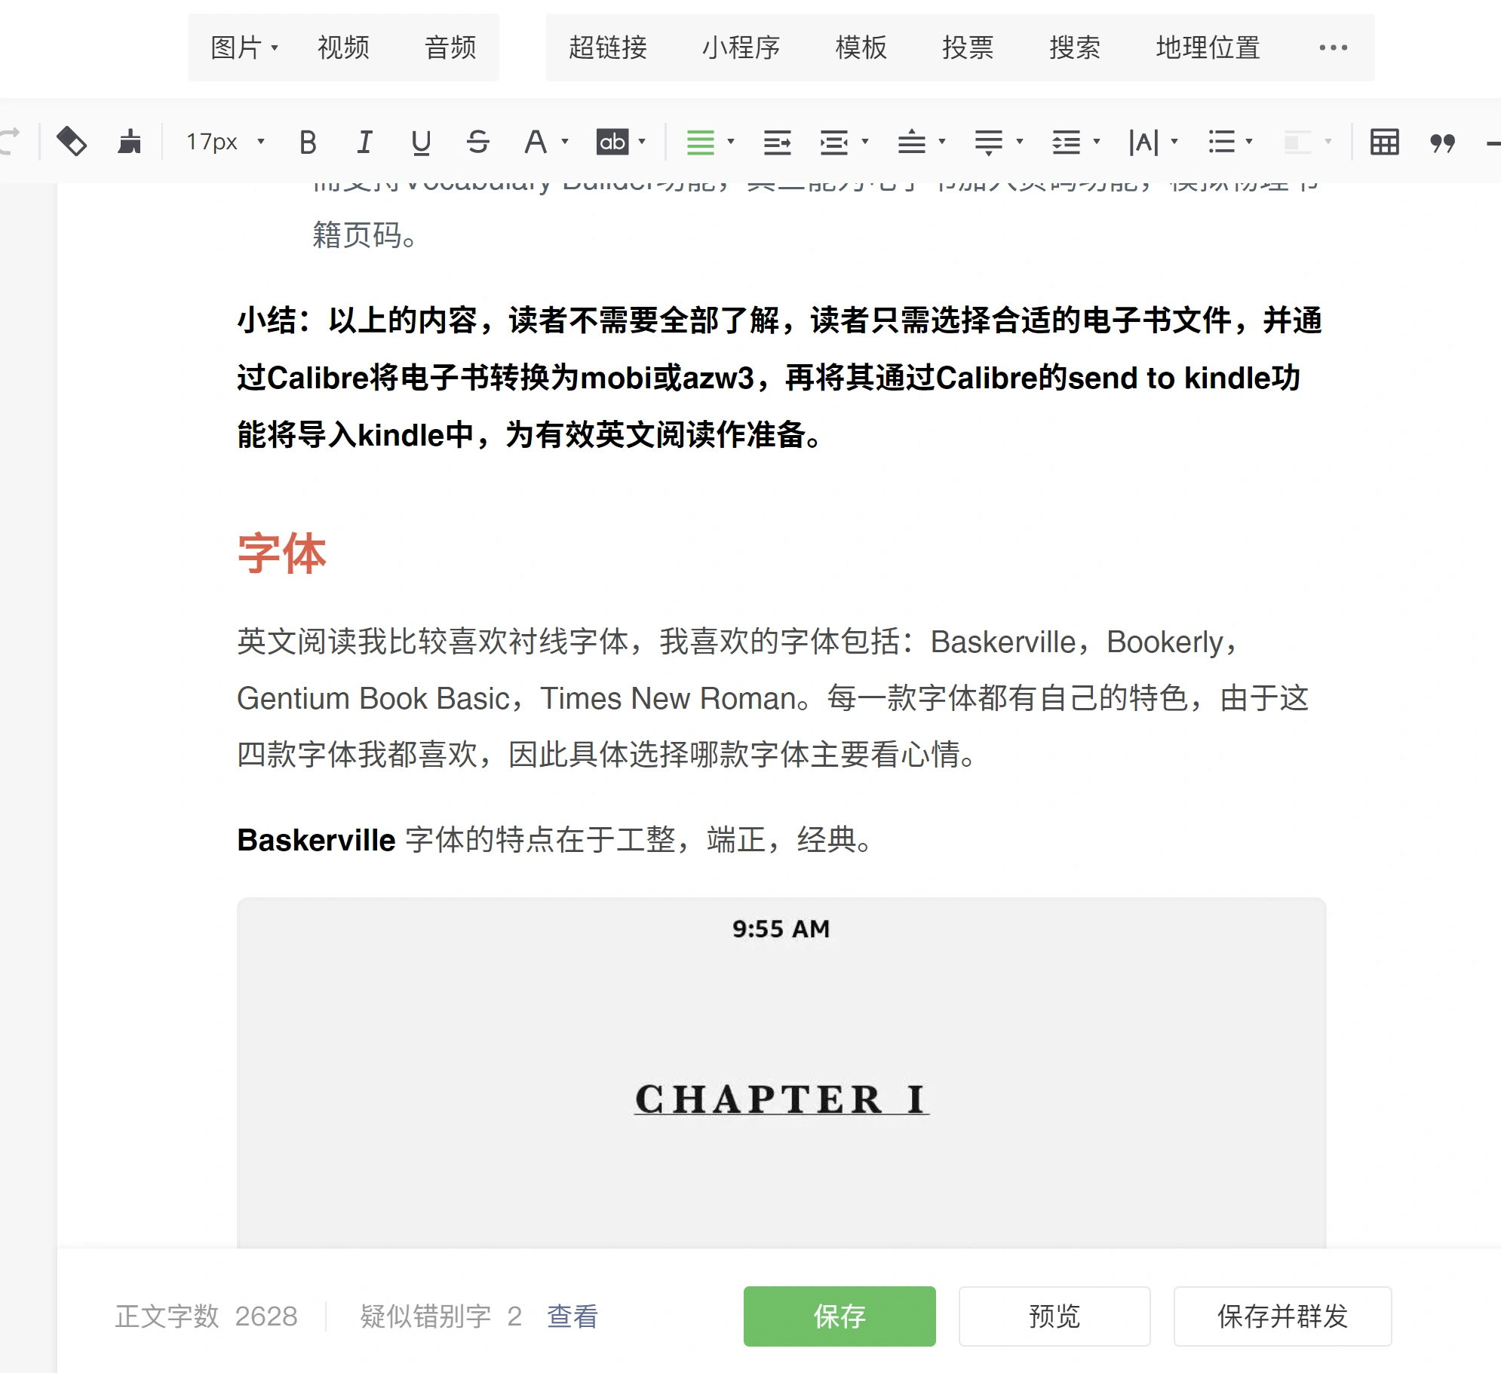This screenshot has width=1501, height=1373.
Task: Expand the letter spacing options arrow
Action: pos(1174,141)
